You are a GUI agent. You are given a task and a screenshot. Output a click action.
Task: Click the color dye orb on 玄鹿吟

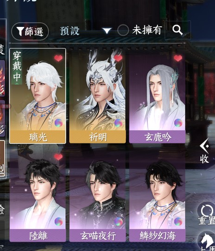point(178,123)
